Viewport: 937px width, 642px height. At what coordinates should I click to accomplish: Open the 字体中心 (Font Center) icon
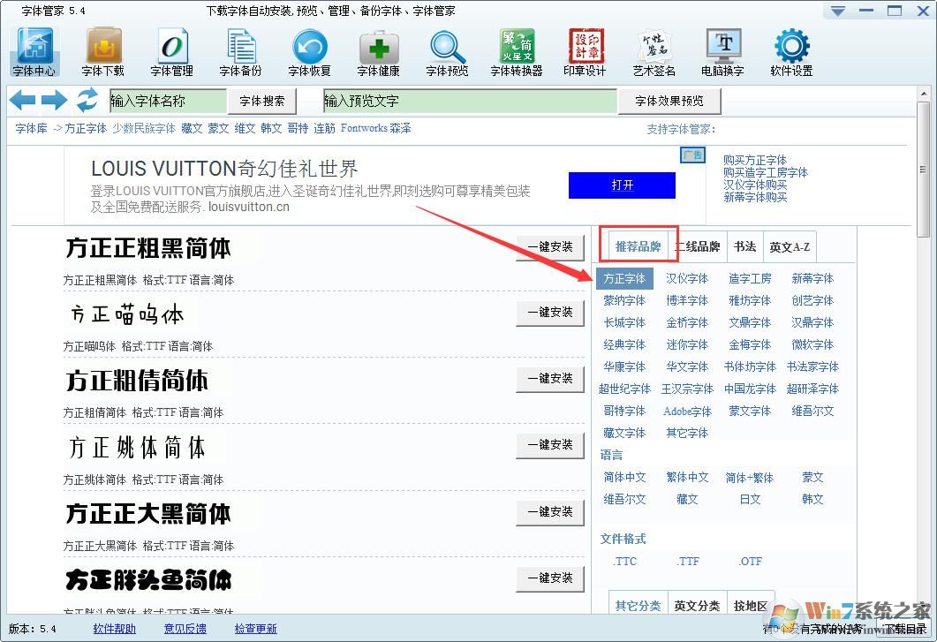click(34, 50)
